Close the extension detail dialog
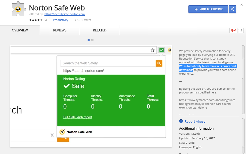The width and height of the screenshot is (246, 154). click(x=242, y=5)
